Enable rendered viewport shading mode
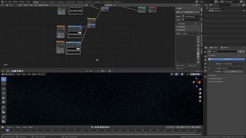The image size is (246, 138). (x=198, y=74)
